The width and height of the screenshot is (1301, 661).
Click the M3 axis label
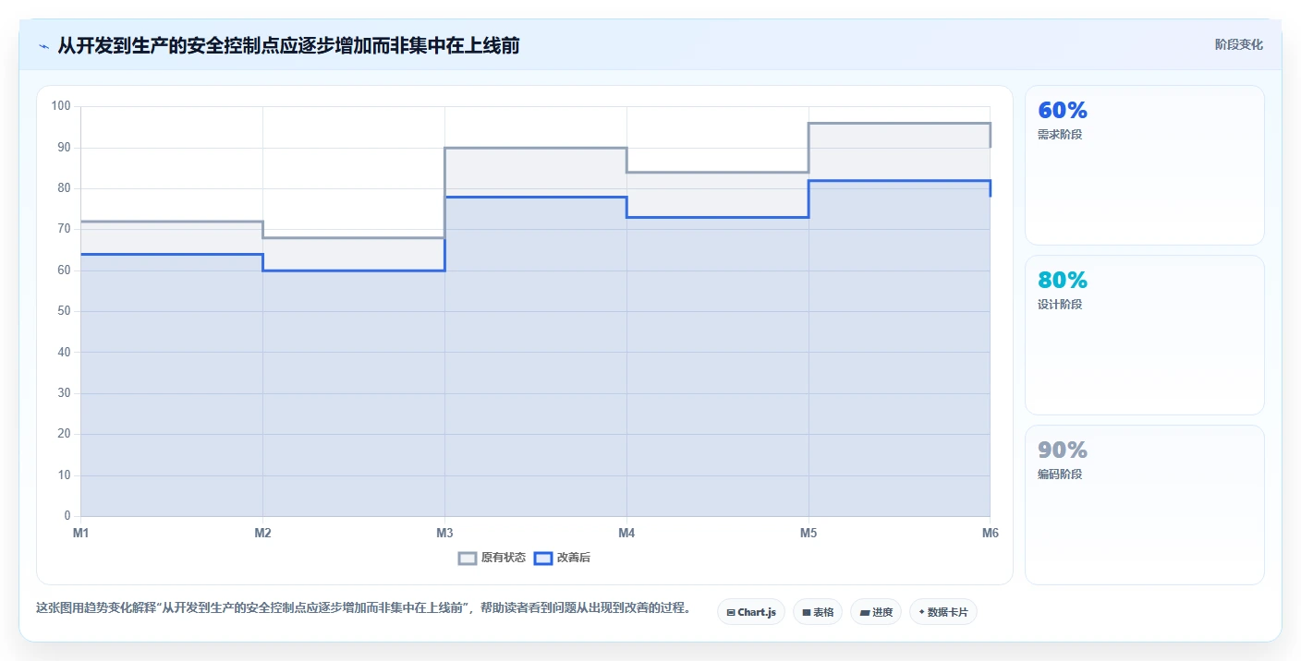point(445,533)
